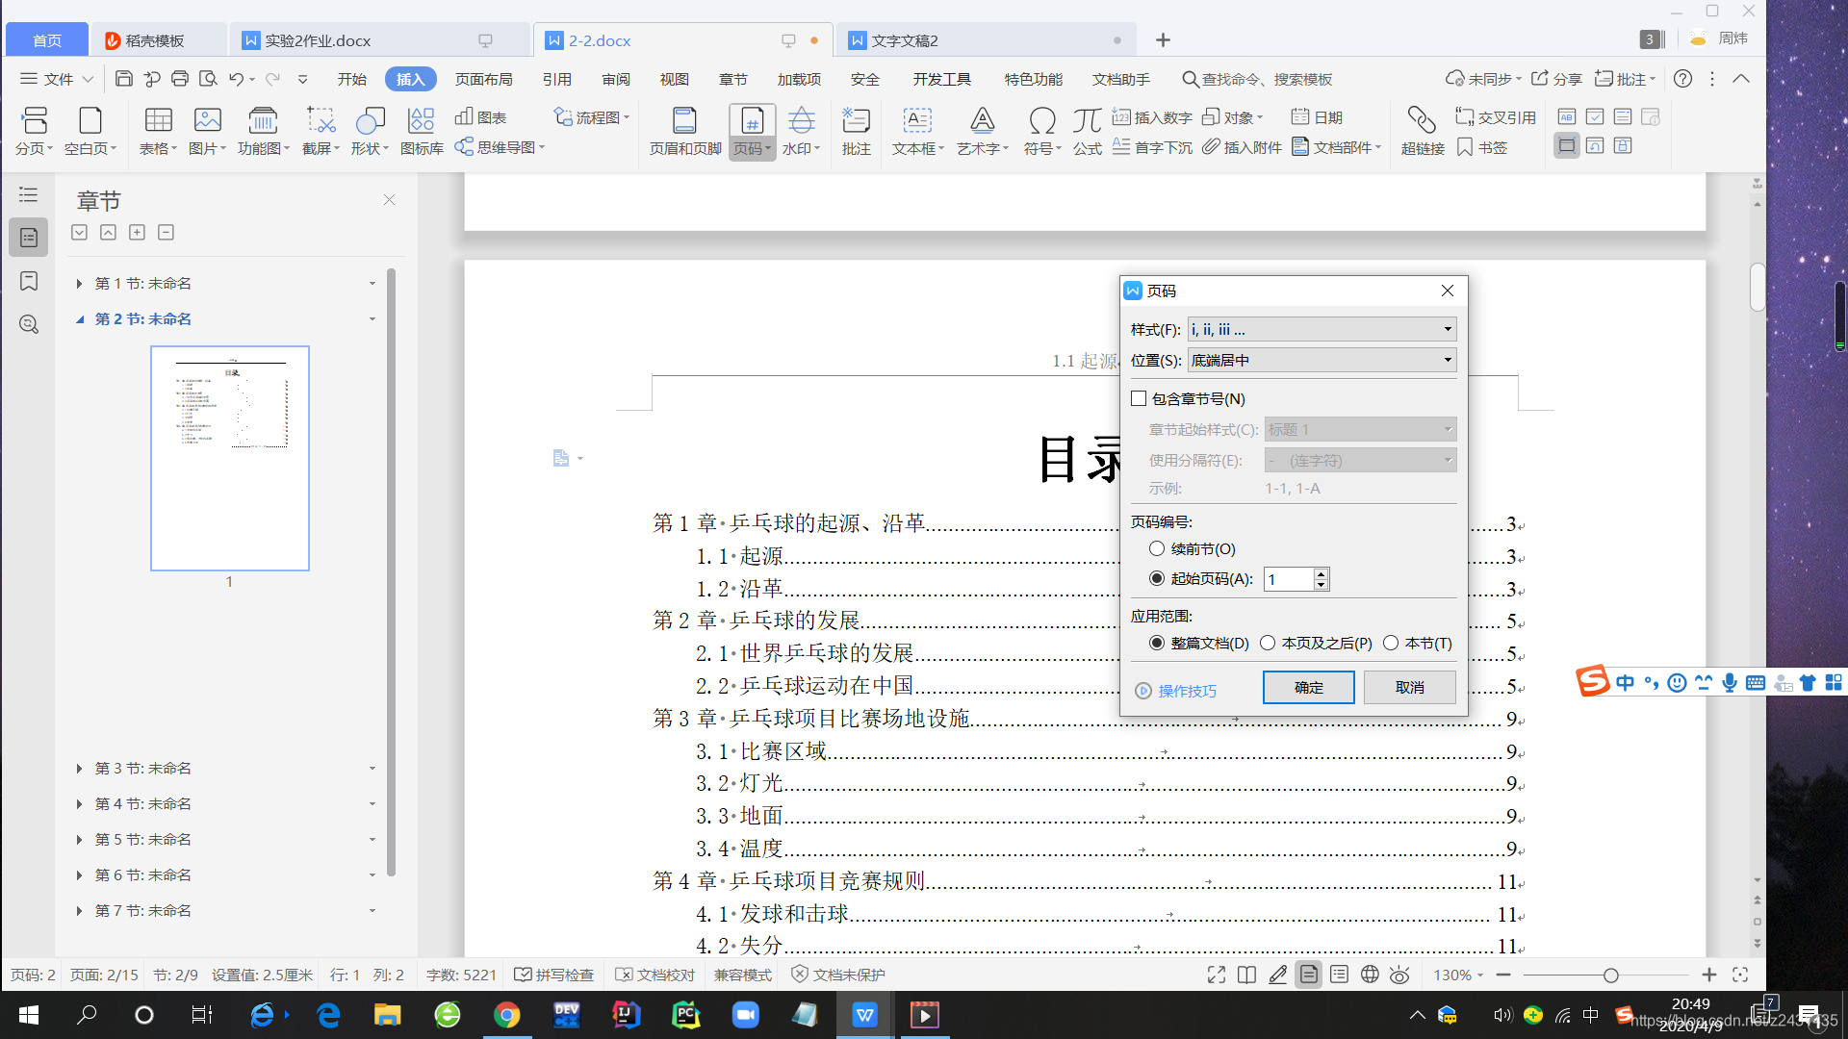Viewport: 1848px width, 1039px height.
Task: Switch to the 开始 ribbon tab
Action: [x=351, y=79]
